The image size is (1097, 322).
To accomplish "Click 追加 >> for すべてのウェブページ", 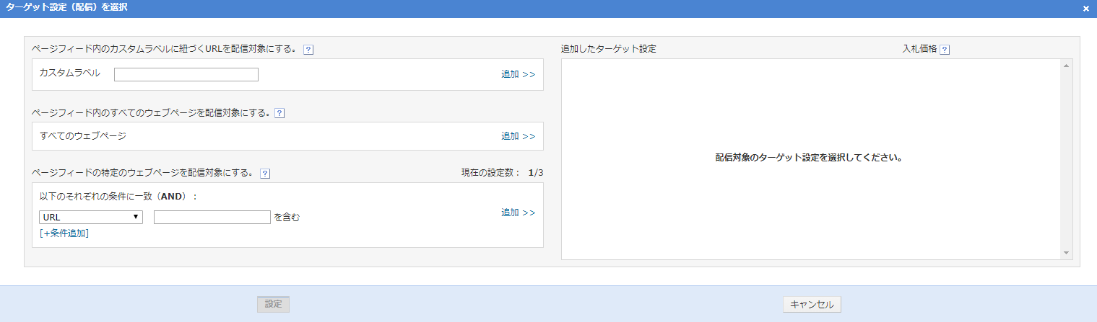I will pos(519,136).
